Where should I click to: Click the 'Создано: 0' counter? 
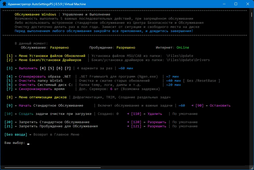click(x=108, y=114)
